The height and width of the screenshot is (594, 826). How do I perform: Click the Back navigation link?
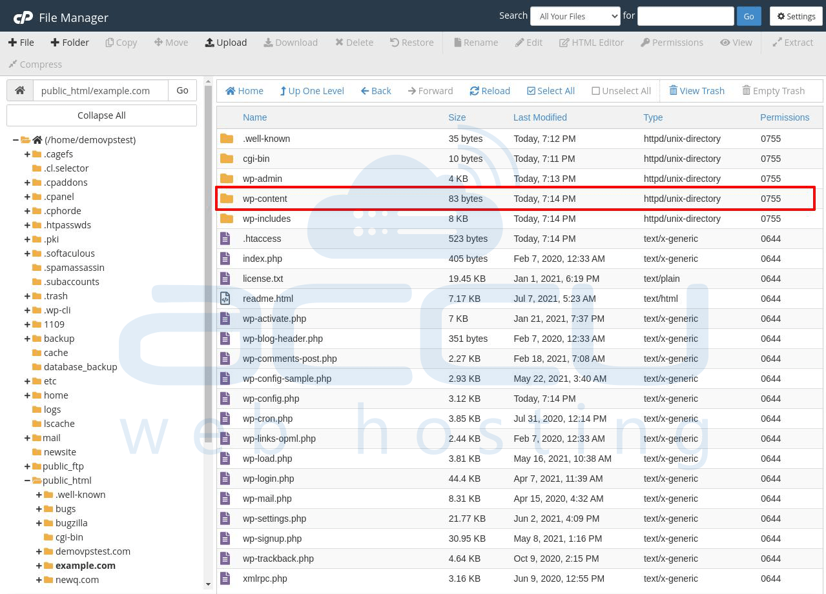coord(376,91)
